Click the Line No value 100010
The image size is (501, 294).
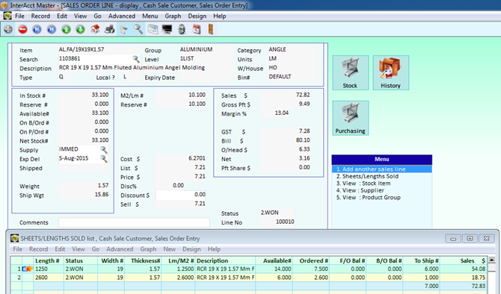coord(277,222)
